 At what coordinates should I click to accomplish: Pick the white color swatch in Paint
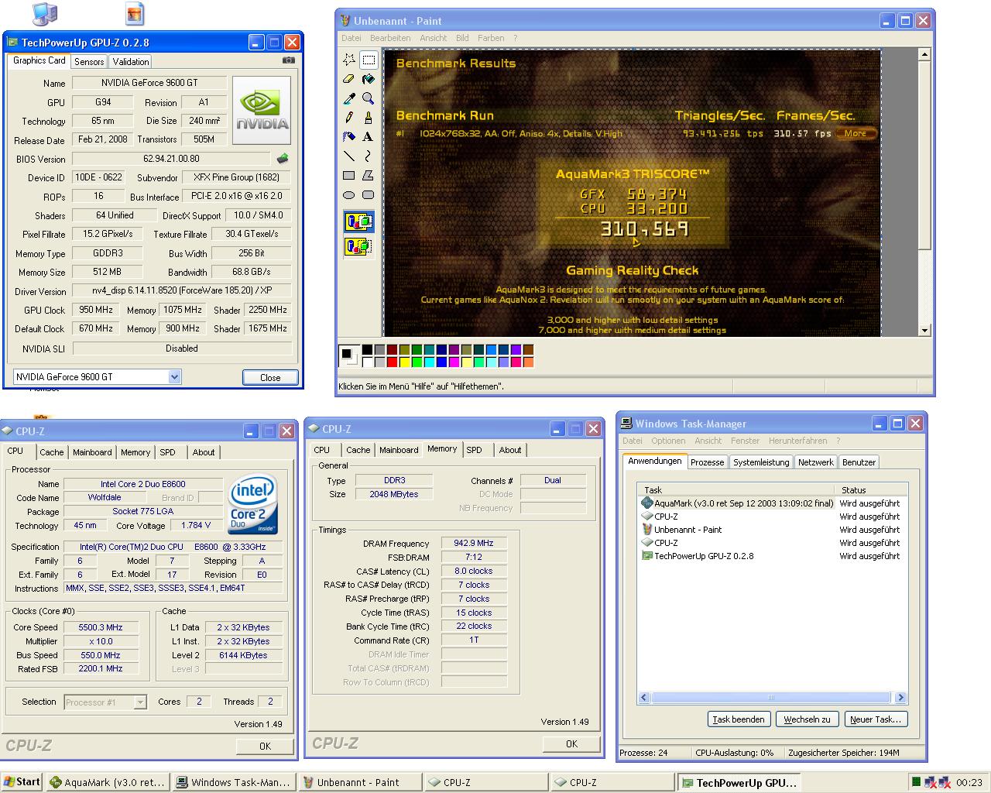tap(367, 362)
